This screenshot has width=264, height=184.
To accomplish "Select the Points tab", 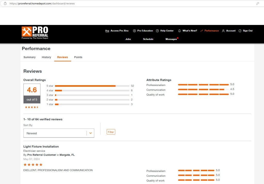I will [78, 57].
